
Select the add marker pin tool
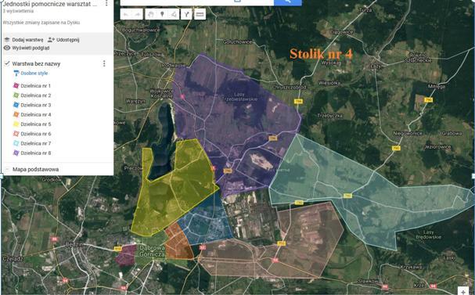click(162, 14)
